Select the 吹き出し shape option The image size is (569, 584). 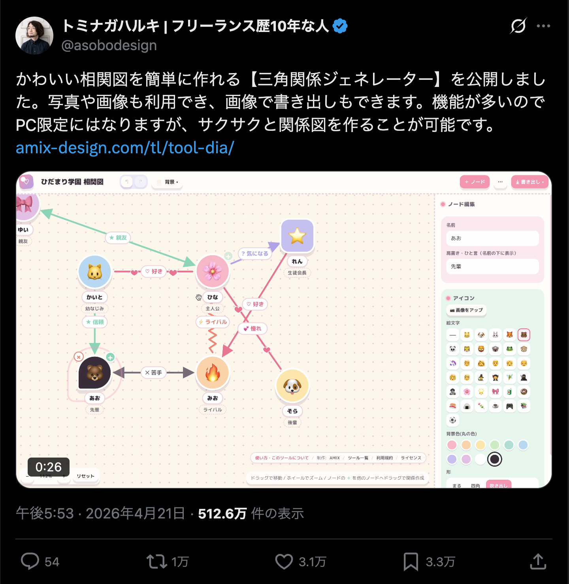(x=498, y=485)
